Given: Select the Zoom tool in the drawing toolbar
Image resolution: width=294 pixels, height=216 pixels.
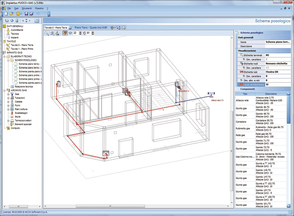Looking at the screenshot, I should 46,33.
